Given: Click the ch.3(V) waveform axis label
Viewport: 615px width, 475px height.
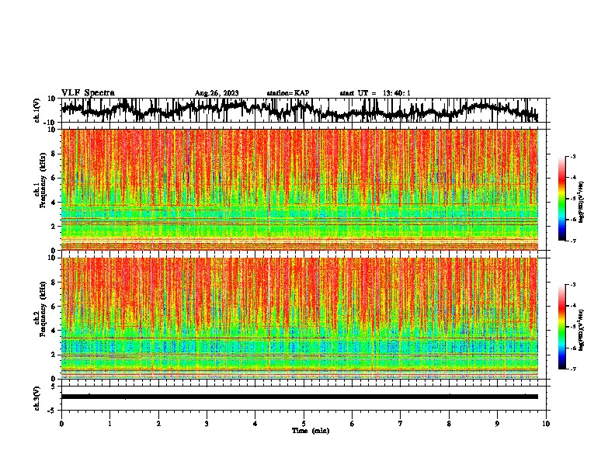Looking at the screenshot, I should (37, 398).
